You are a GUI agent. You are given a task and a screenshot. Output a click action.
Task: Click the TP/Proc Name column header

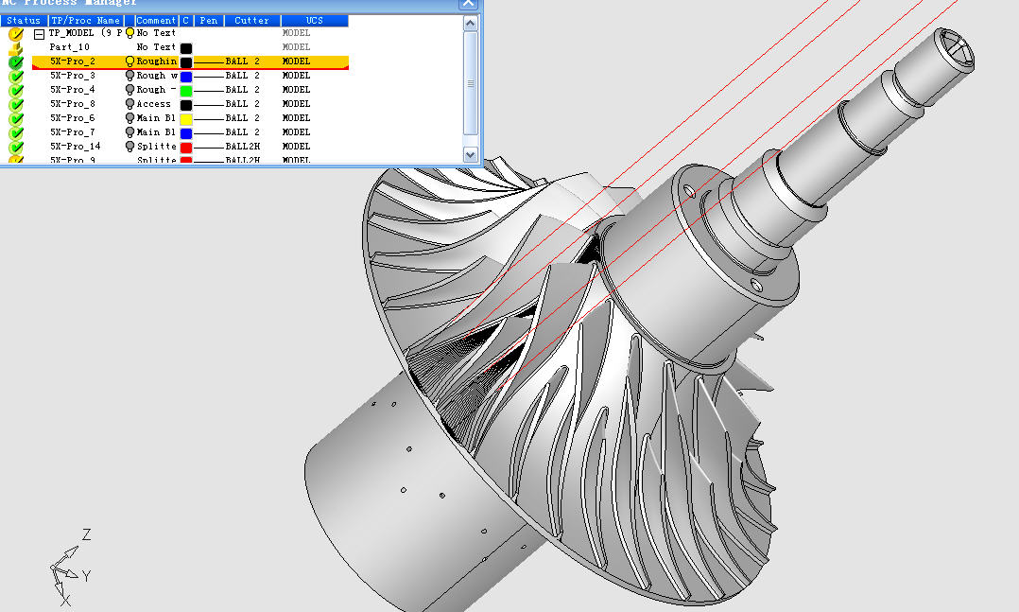tap(86, 21)
